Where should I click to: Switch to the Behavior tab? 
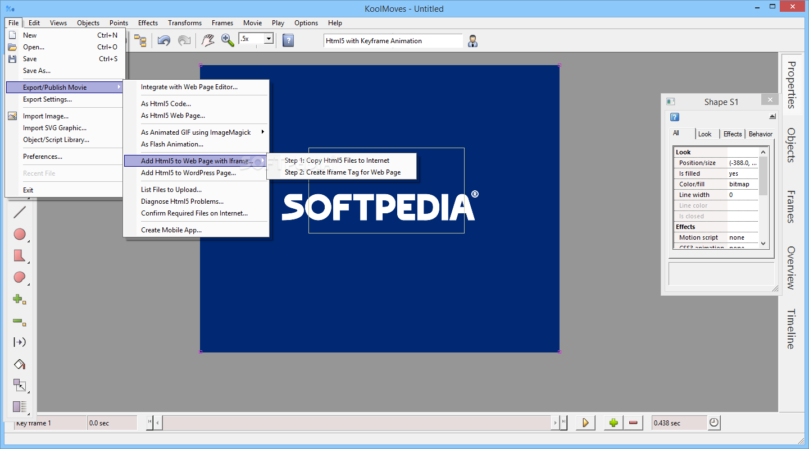pos(761,134)
